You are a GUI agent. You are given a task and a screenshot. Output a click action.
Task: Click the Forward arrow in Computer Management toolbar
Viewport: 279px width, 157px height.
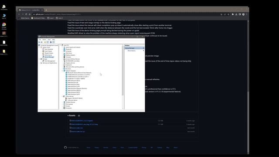pyautogui.click(x=42, y=42)
